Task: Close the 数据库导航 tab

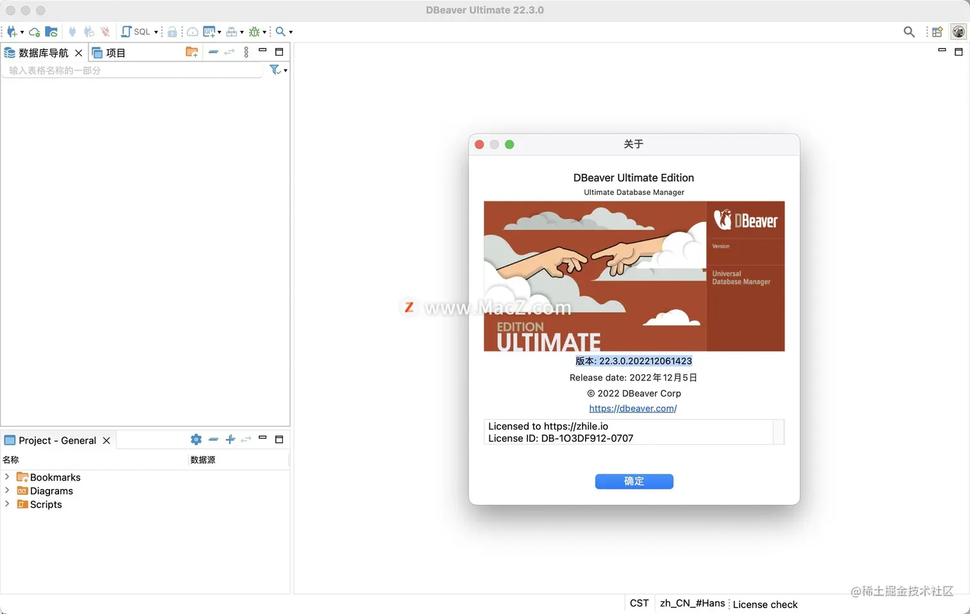Action: [x=78, y=53]
